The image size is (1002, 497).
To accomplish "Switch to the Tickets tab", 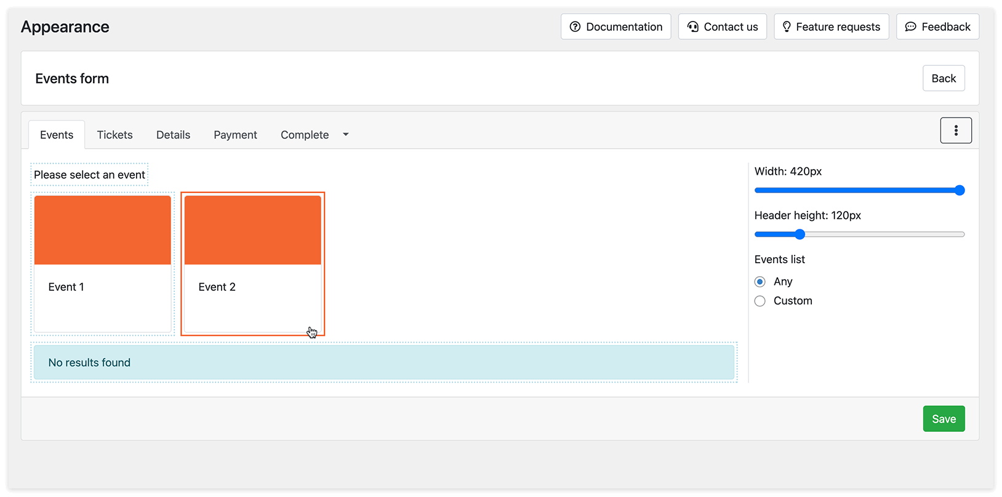I will (114, 135).
